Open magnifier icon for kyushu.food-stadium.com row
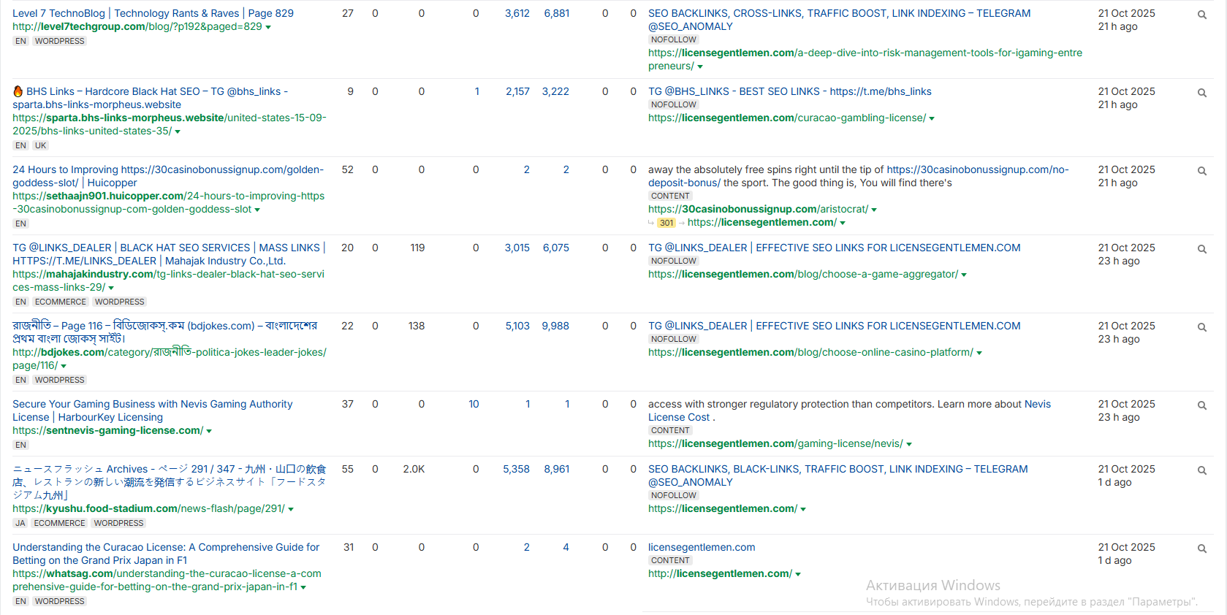This screenshot has width=1227, height=615. pos(1201,470)
